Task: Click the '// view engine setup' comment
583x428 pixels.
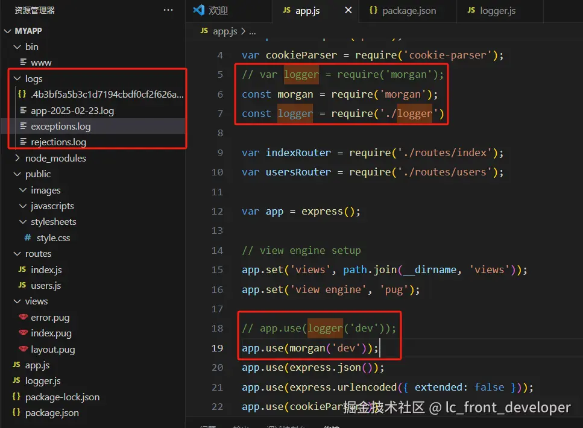Action: [301, 251]
